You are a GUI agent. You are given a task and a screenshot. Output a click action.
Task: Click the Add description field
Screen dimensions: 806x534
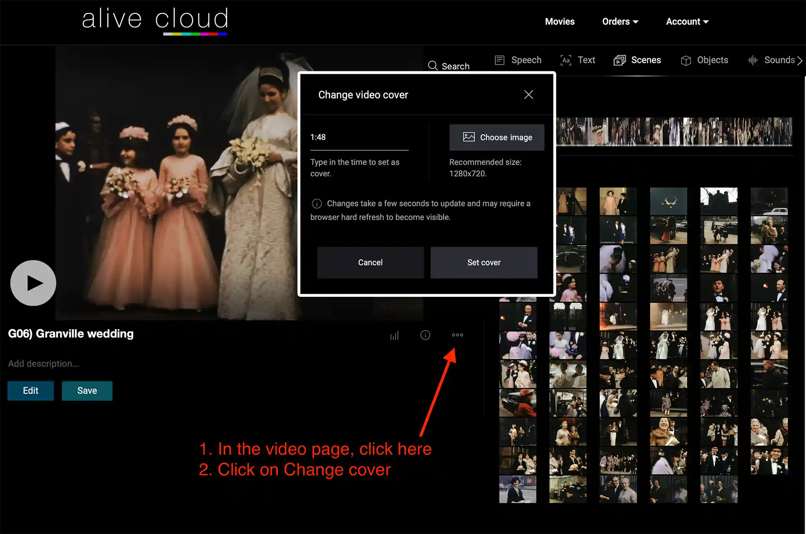pos(44,364)
